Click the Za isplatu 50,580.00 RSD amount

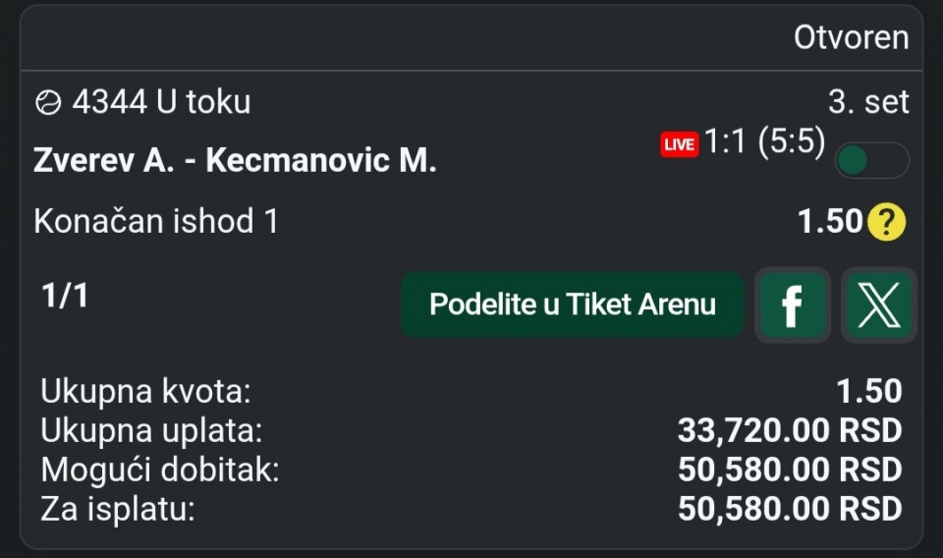coord(789,509)
